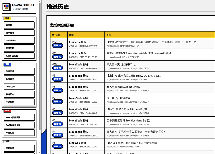This screenshot has width=215, height=154.
Task: Open TG 群监听 page
Action: (19, 86)
